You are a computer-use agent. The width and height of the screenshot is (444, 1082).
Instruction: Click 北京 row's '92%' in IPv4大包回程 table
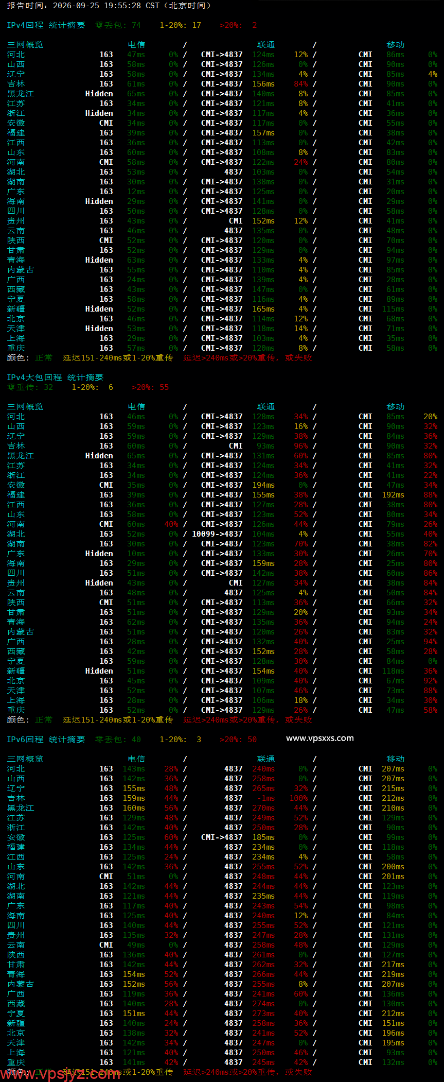pos(431,681)
